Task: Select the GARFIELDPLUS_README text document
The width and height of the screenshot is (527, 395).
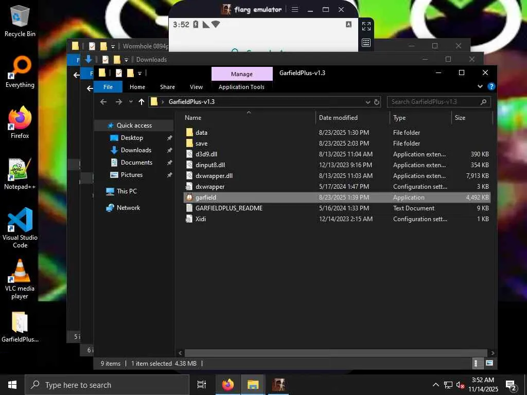Action: coord(337,208)
